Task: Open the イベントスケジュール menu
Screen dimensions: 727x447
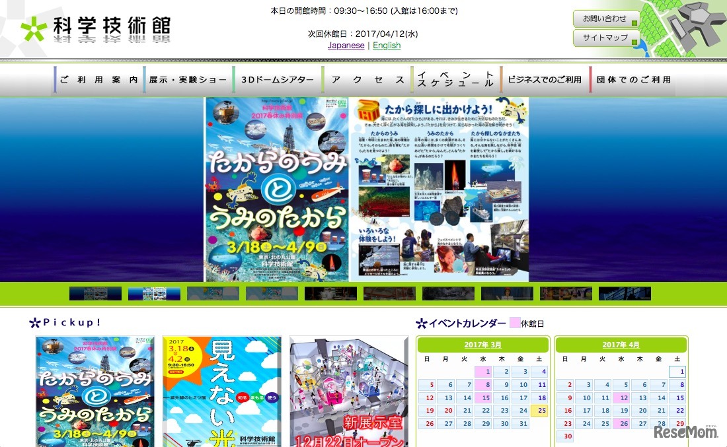Action: 455,80
